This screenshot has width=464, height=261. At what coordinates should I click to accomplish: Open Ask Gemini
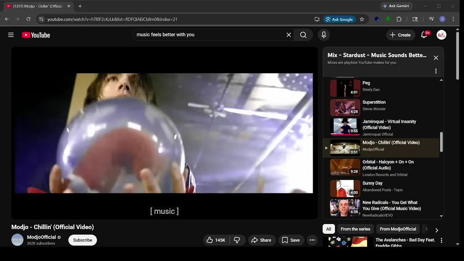[396, 6]
